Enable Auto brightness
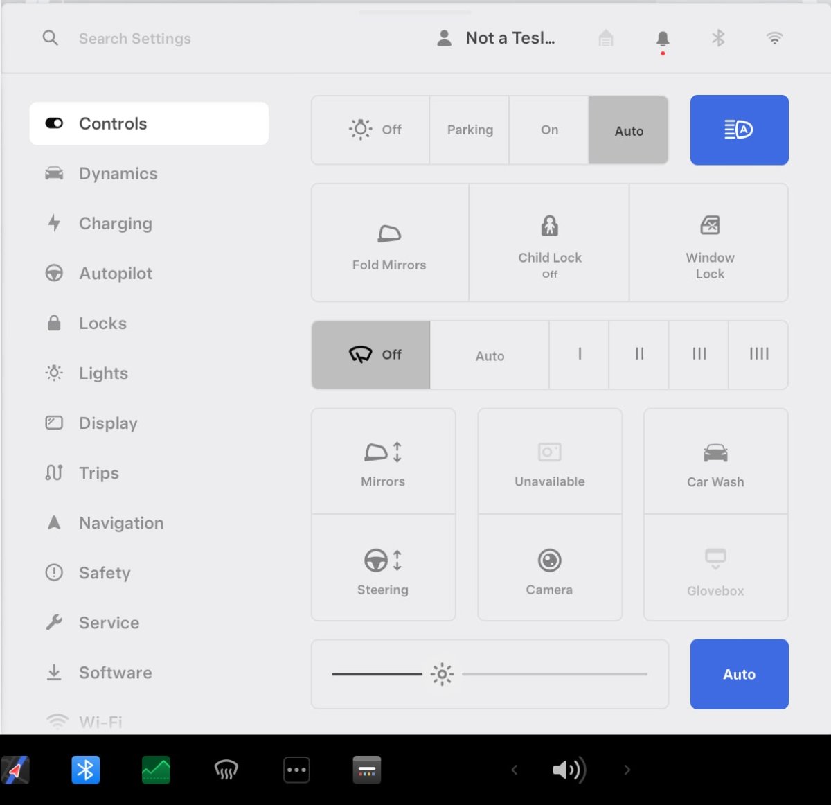This screenshot has height=805, width=831. pos(739,674)
